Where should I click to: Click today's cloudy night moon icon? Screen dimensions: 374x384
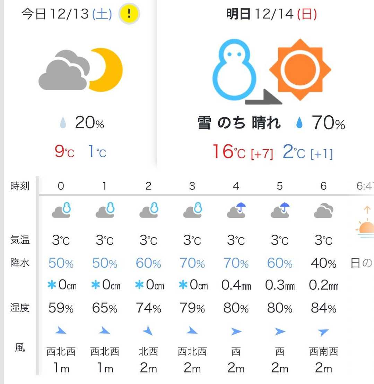tap(80, 70)
